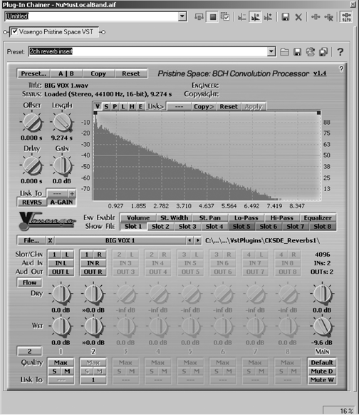Open the IN R audio input selector
Image resolution: width=359 pixels, height=415 pixels.
93,263
